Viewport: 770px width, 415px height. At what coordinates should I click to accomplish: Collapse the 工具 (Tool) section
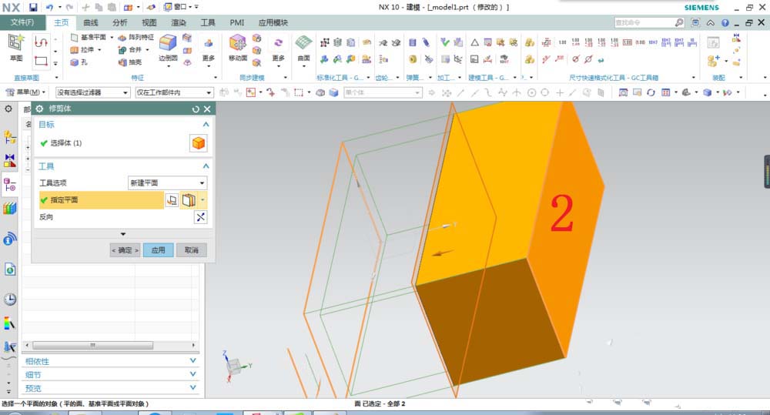pos(206,166)
